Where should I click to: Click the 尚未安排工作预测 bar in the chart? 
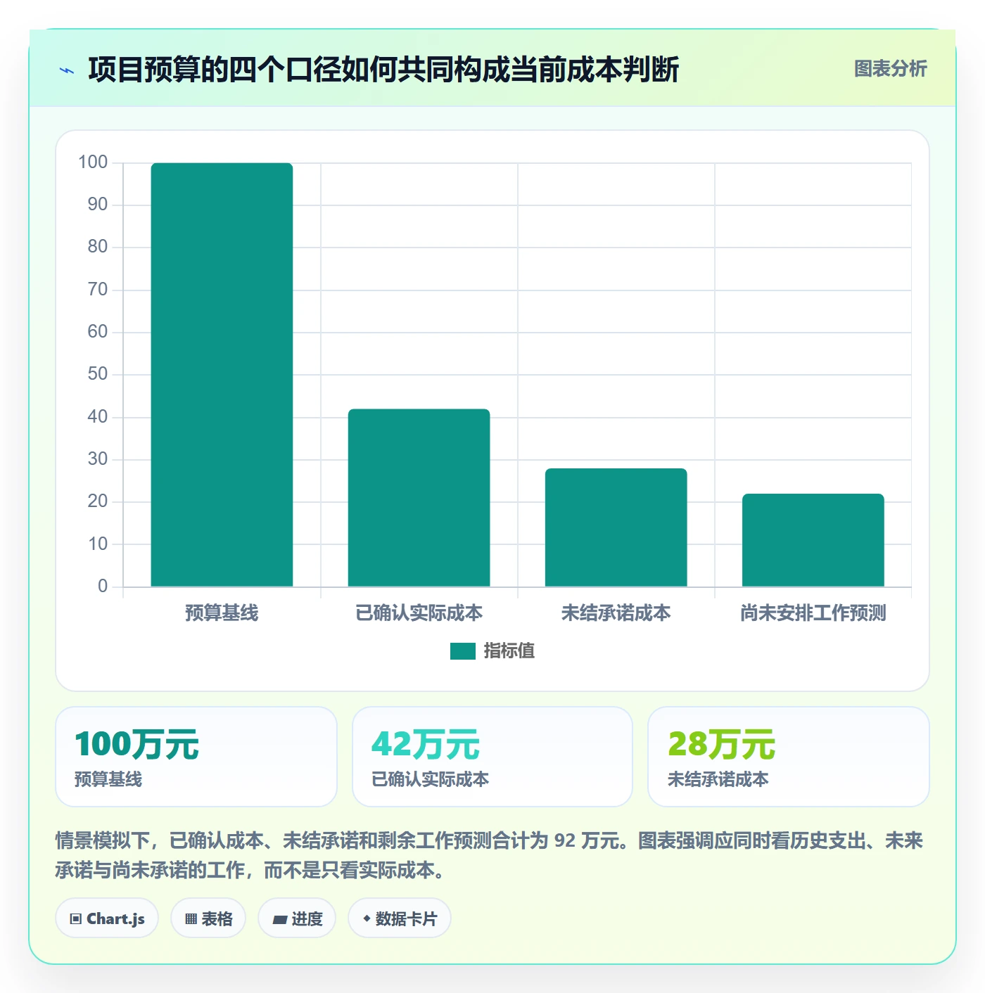(813, 540)
